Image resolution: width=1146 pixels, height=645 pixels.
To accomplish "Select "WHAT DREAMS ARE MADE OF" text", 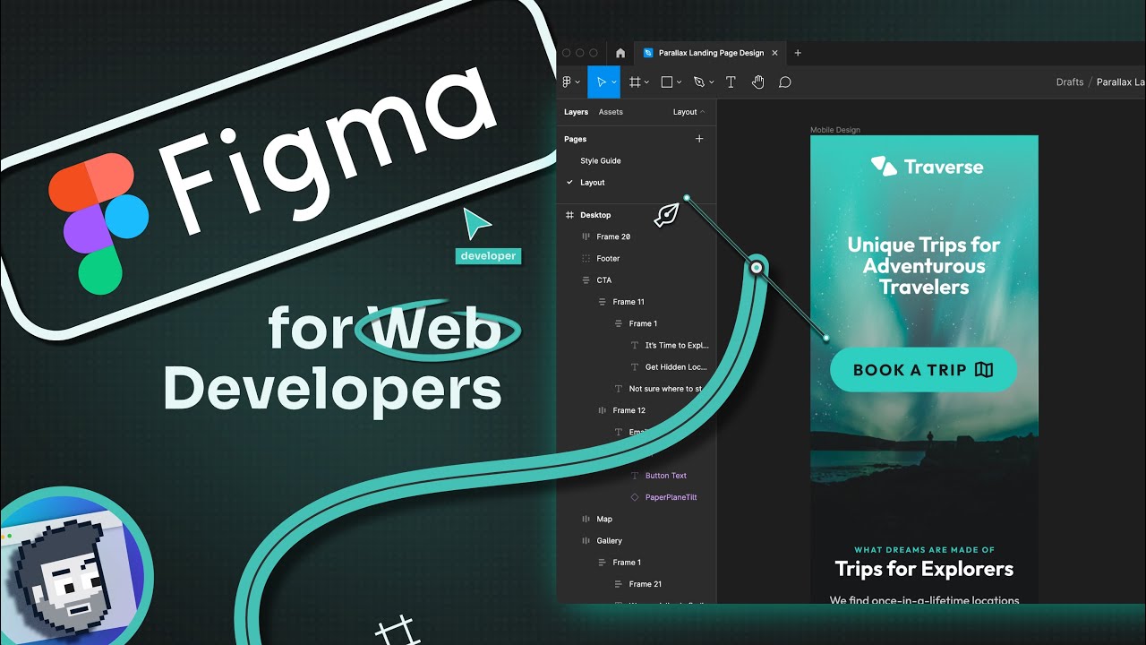I will click(924, 550).
